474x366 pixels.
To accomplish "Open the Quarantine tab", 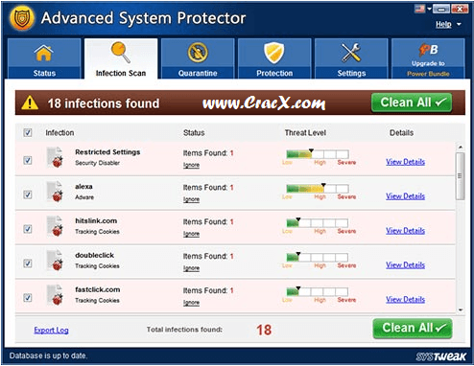I will [198, 58].
